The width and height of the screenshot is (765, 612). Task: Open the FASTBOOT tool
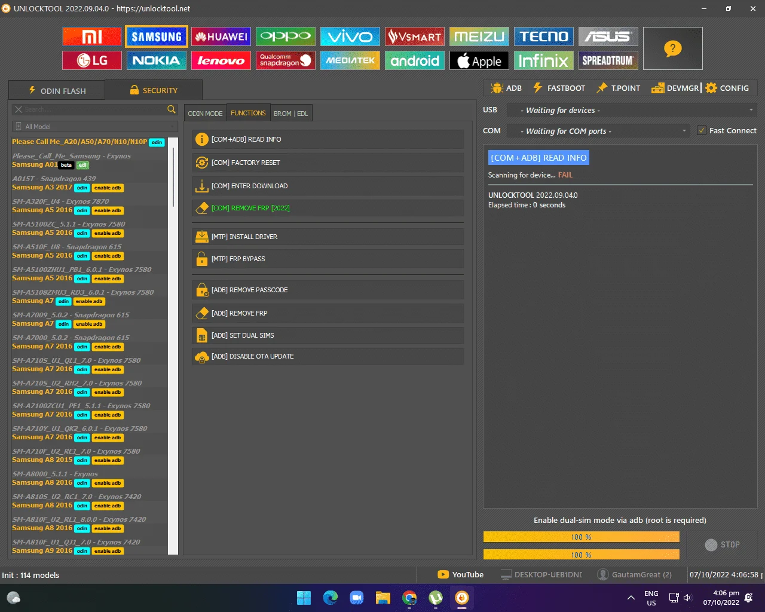pyautogui.click(x=559, y=88)
